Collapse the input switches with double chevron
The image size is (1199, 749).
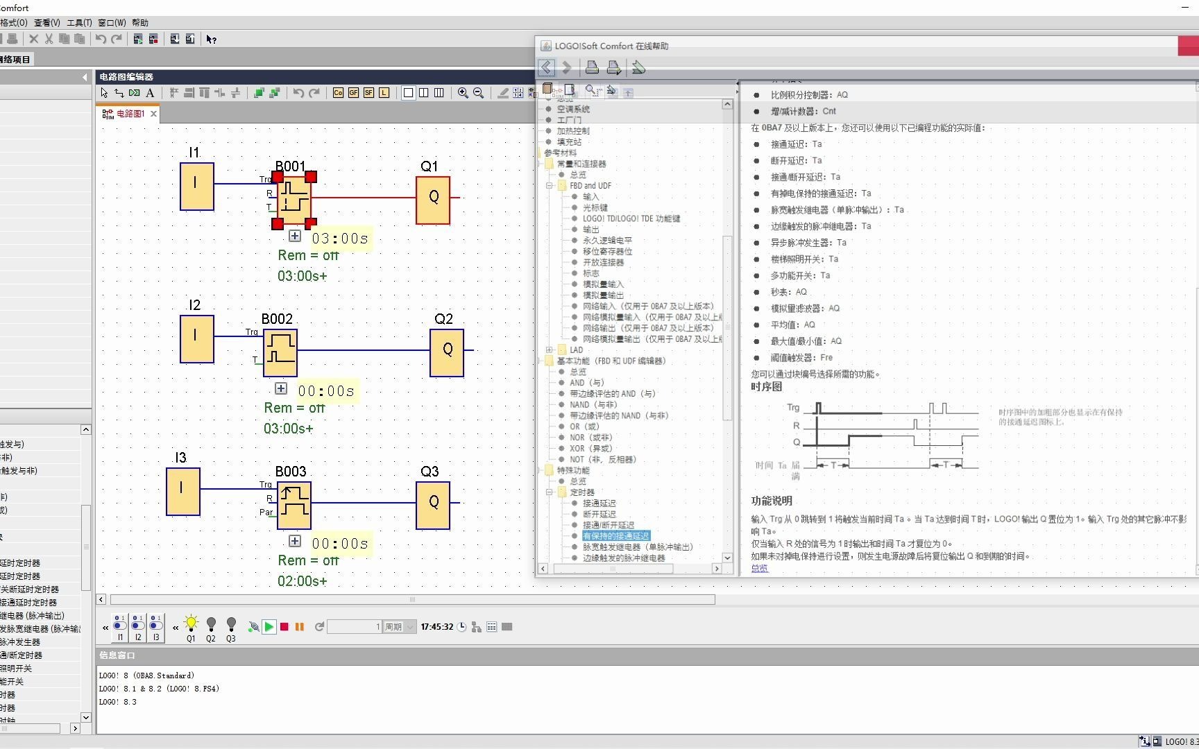tap(105, 628)
